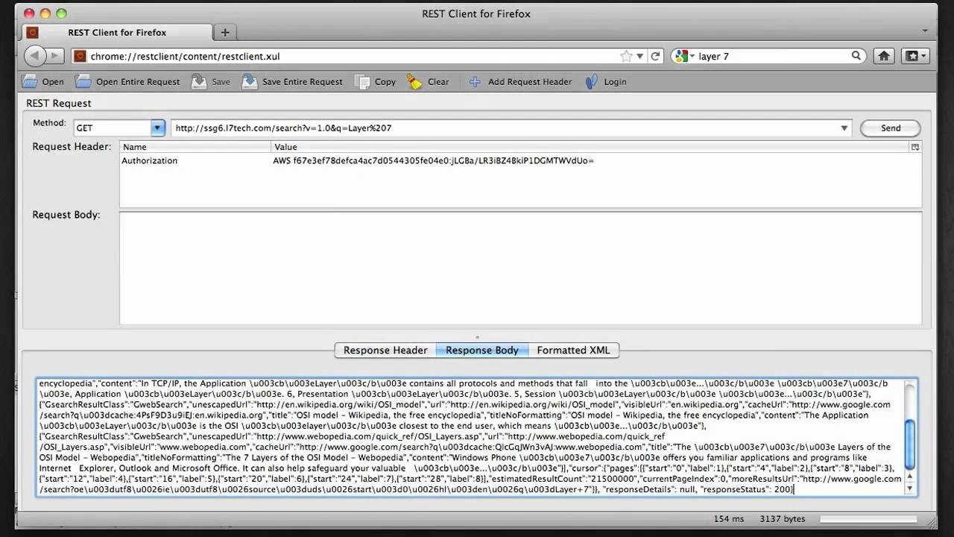The image size is (954, 537).
Task: Click the Send button
Action: pyautogui.click(x=891, y=128)
